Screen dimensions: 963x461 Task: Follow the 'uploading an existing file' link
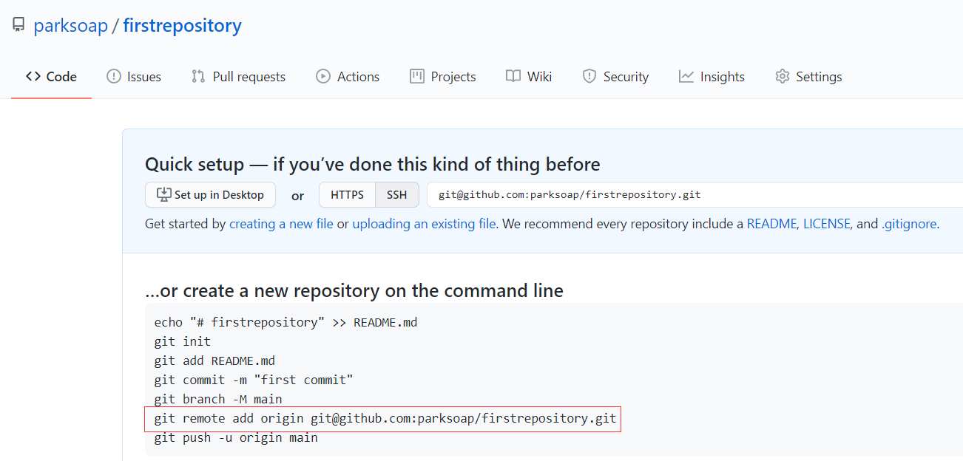424,224
